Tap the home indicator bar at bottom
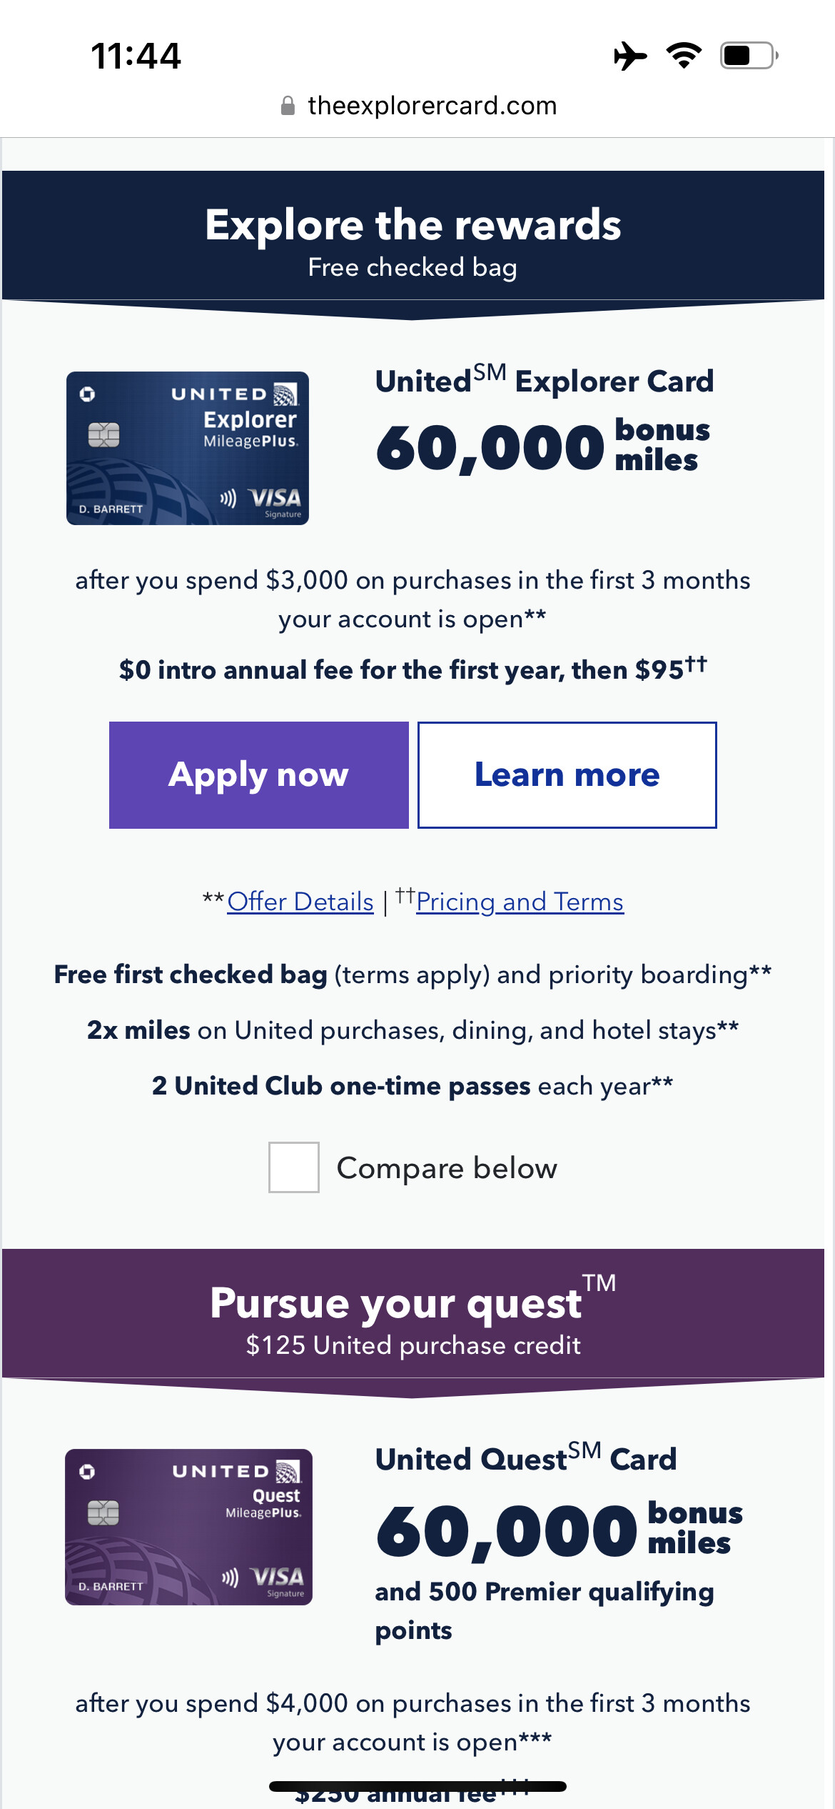Screen dimensions: 835x1809 click(x=417, y=1786)
